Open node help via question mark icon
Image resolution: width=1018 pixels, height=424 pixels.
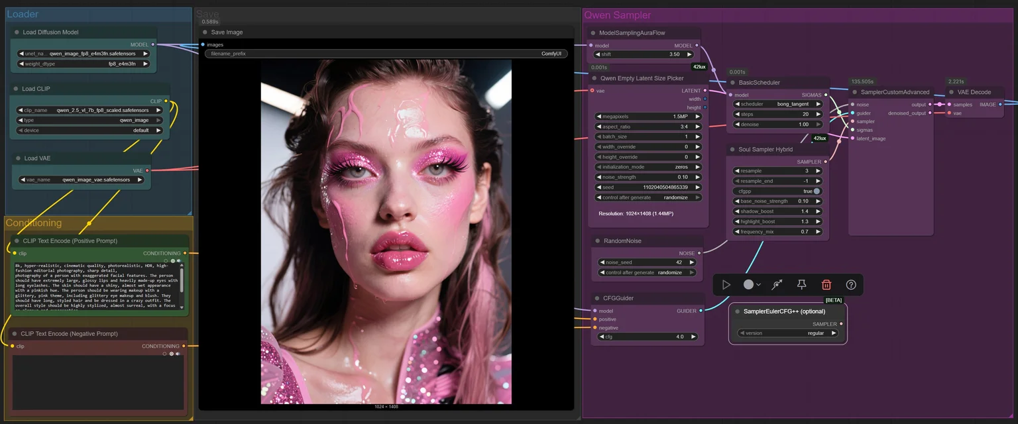(x=851, y=284)
